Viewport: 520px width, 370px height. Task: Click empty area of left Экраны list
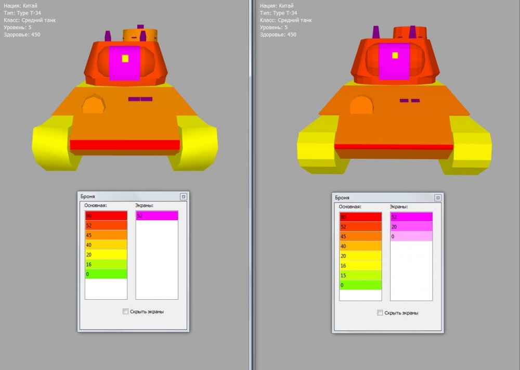pos(157,260)
